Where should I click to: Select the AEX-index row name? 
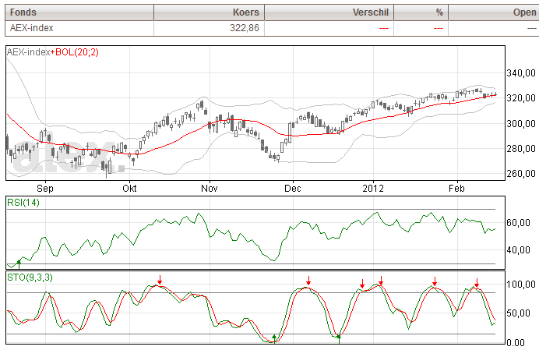click(x=32, y=28)
